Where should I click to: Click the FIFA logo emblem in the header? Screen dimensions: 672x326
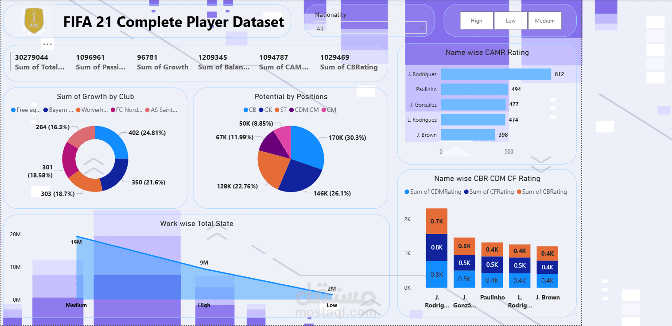tap(34, 21)
